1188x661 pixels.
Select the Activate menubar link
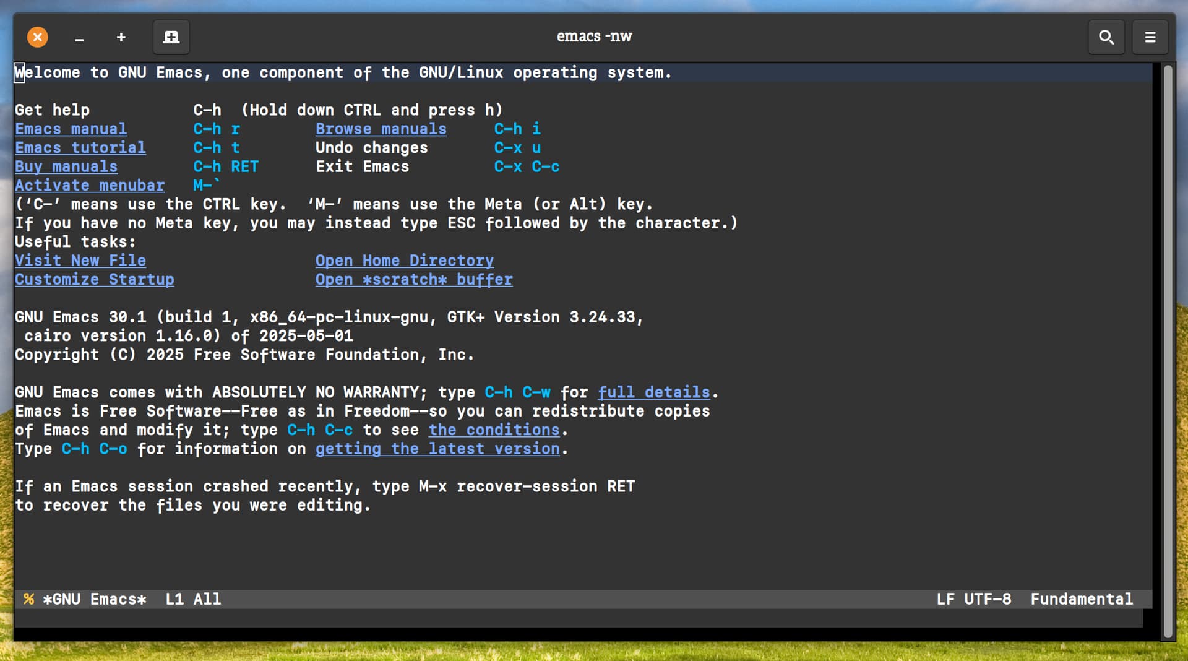point(90,186)
